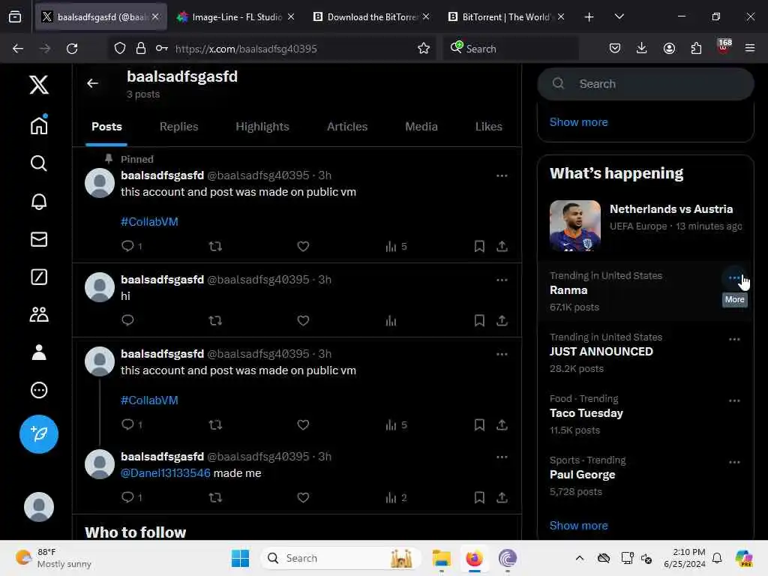Share the pinned CollabVM post
768x576 pixels.
[502, 246]
